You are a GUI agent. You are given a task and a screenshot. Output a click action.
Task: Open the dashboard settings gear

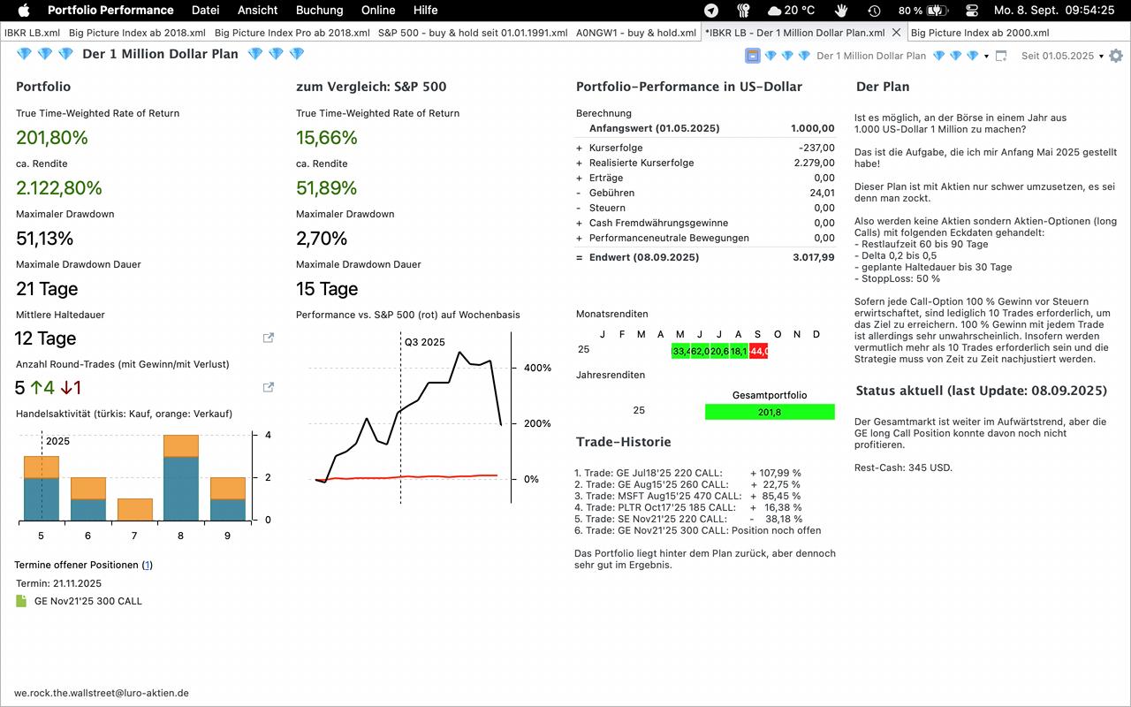click(x=1116, y=56)
